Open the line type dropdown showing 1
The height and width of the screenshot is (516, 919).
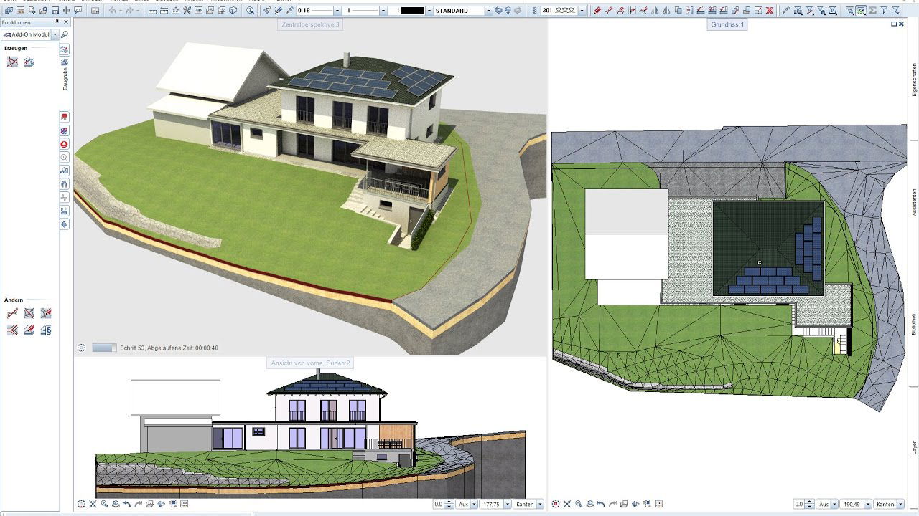[383, 11]
